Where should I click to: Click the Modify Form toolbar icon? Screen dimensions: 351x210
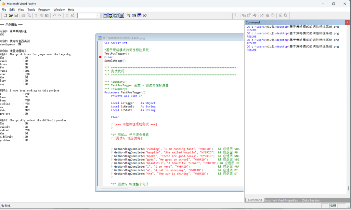[x=72, y=15]
